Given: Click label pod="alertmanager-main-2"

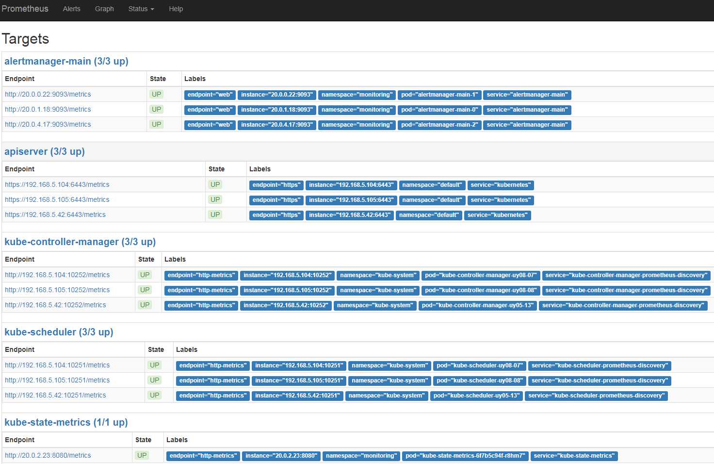Looking at the screenshot, I should (439, 125).
